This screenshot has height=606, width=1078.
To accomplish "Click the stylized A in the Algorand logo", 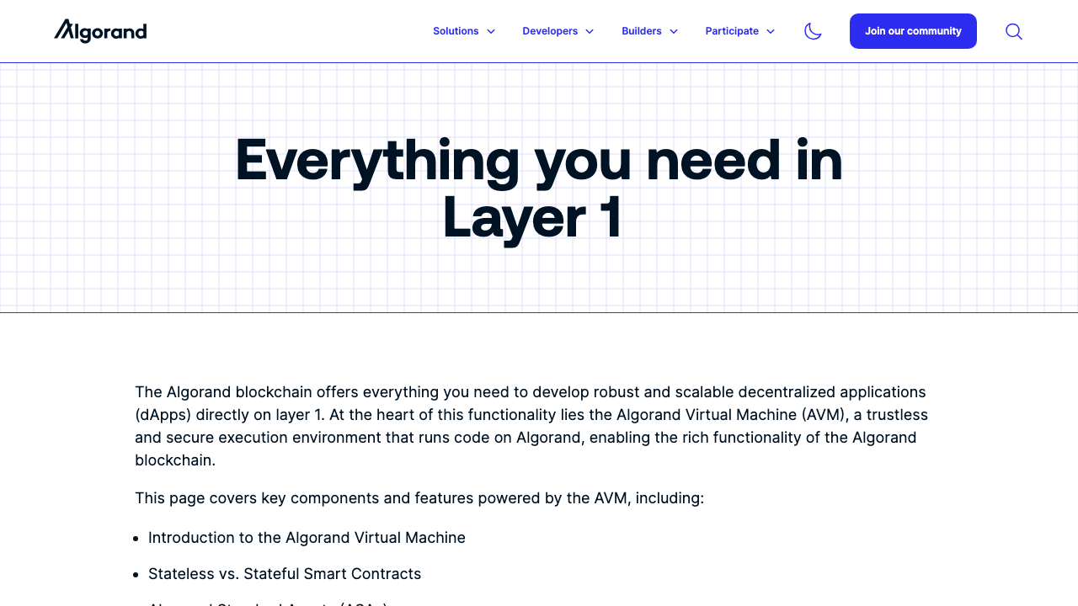I will pos(62,31).
